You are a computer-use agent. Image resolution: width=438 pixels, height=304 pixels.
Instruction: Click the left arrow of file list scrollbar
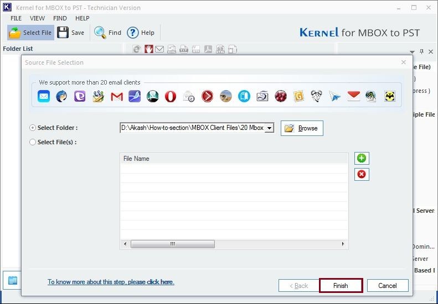pyautogui.click(x=125, y=244)
